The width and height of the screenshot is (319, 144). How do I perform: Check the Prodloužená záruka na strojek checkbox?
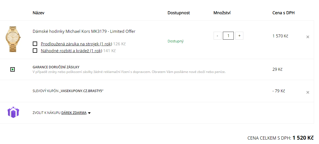pos(35,44)
